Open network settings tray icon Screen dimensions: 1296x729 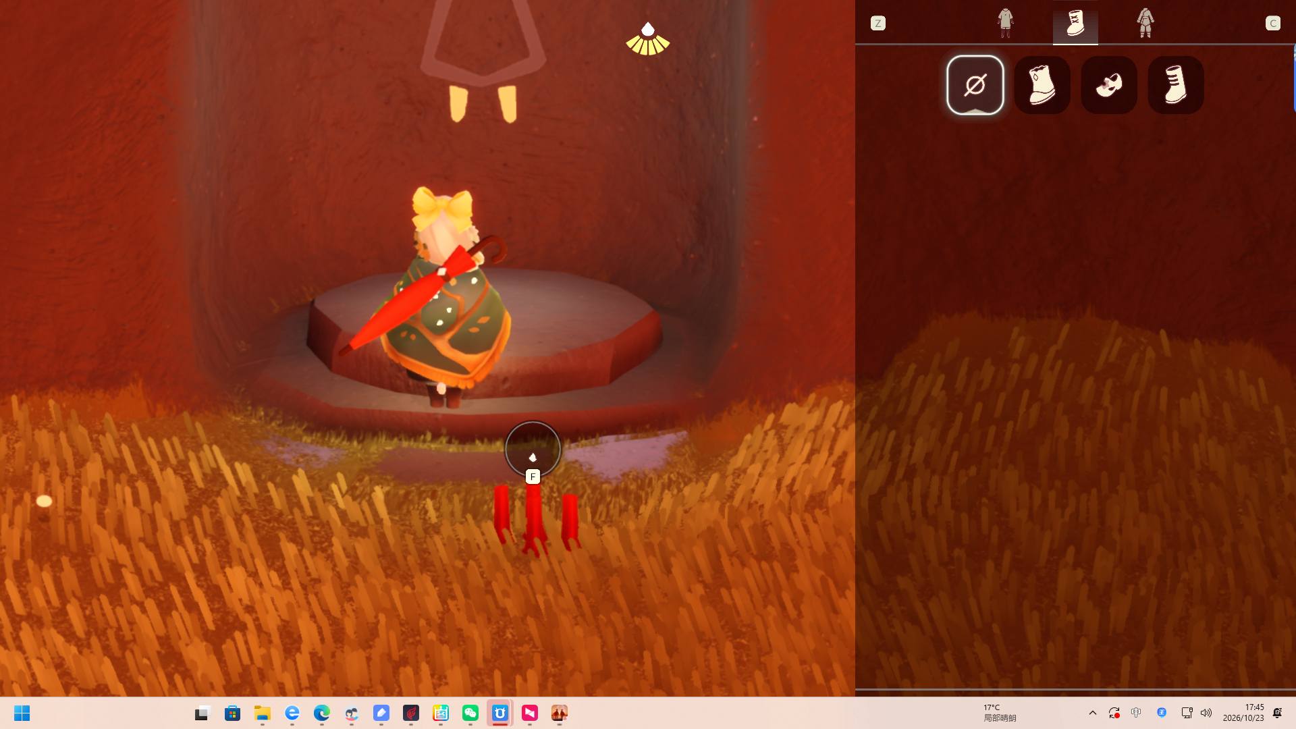pyautogui.click(x=1187, y=713)
